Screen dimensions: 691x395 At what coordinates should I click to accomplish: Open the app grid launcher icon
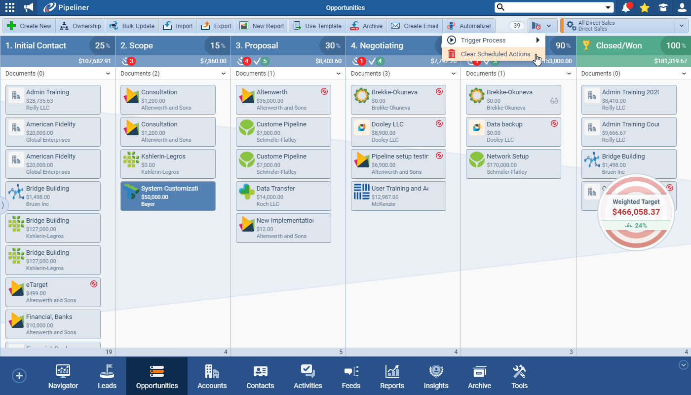point(9,7)
